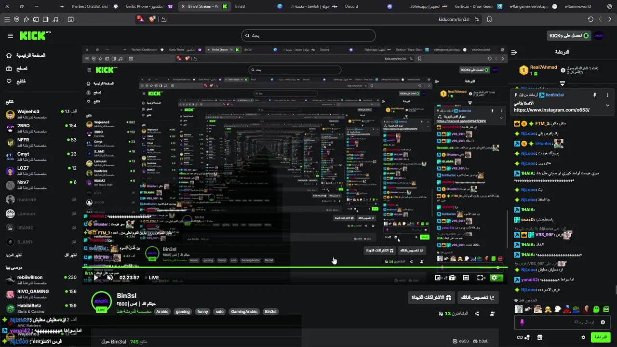Click the Kick search field
This screenshot has height=347, width=617.
click(308, 36)
